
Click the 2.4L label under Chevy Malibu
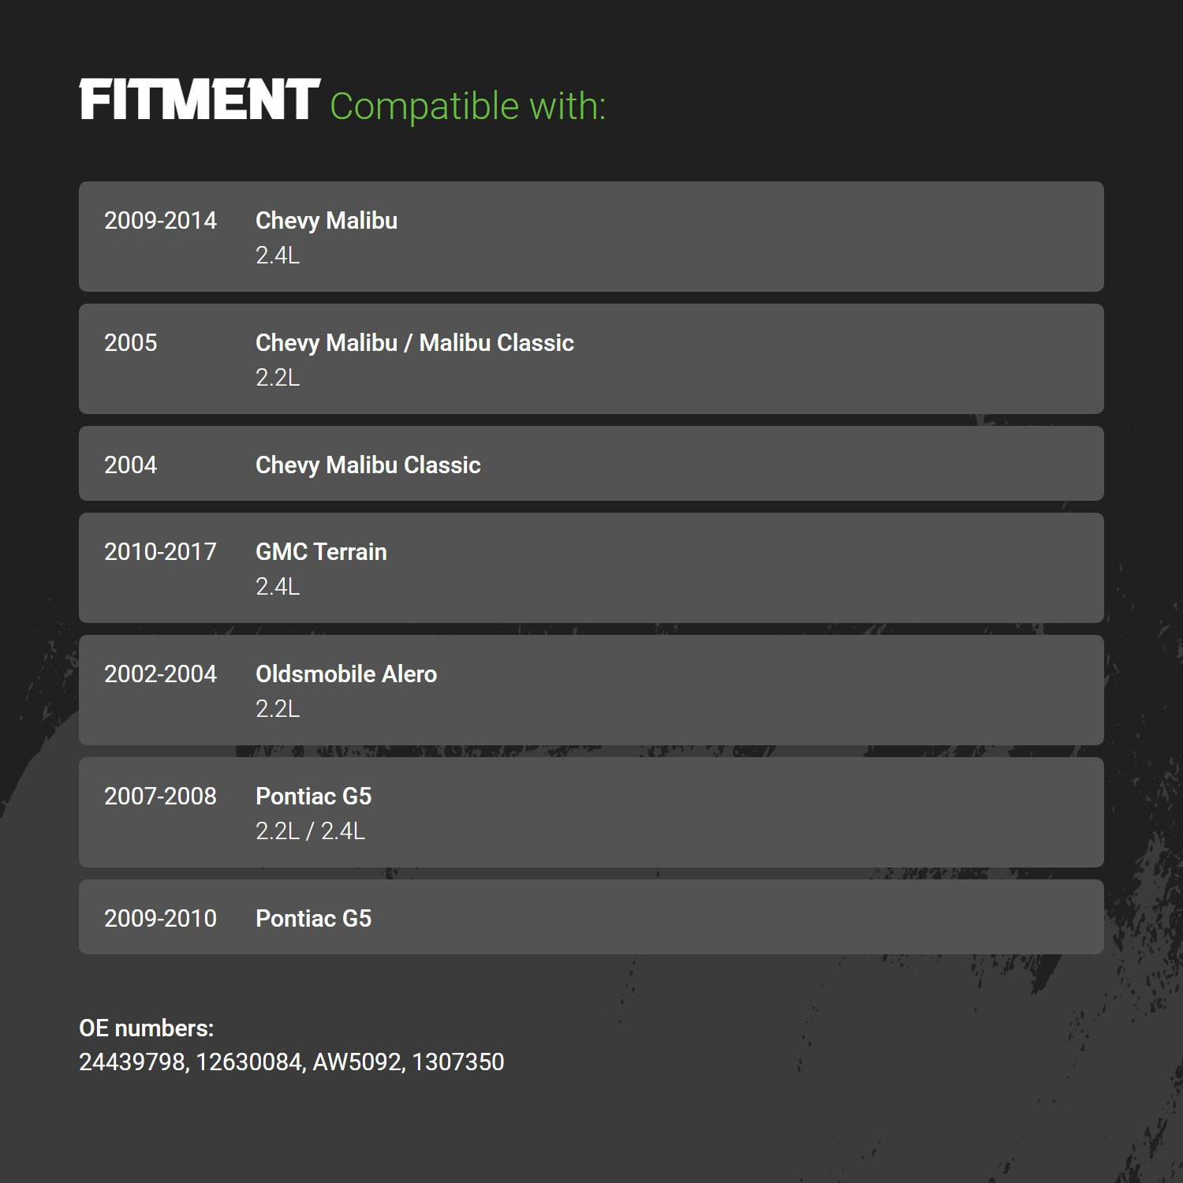pyautogui.click(x=278, y=256)
